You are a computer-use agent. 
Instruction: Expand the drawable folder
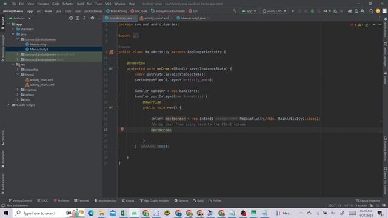[18, 70]
